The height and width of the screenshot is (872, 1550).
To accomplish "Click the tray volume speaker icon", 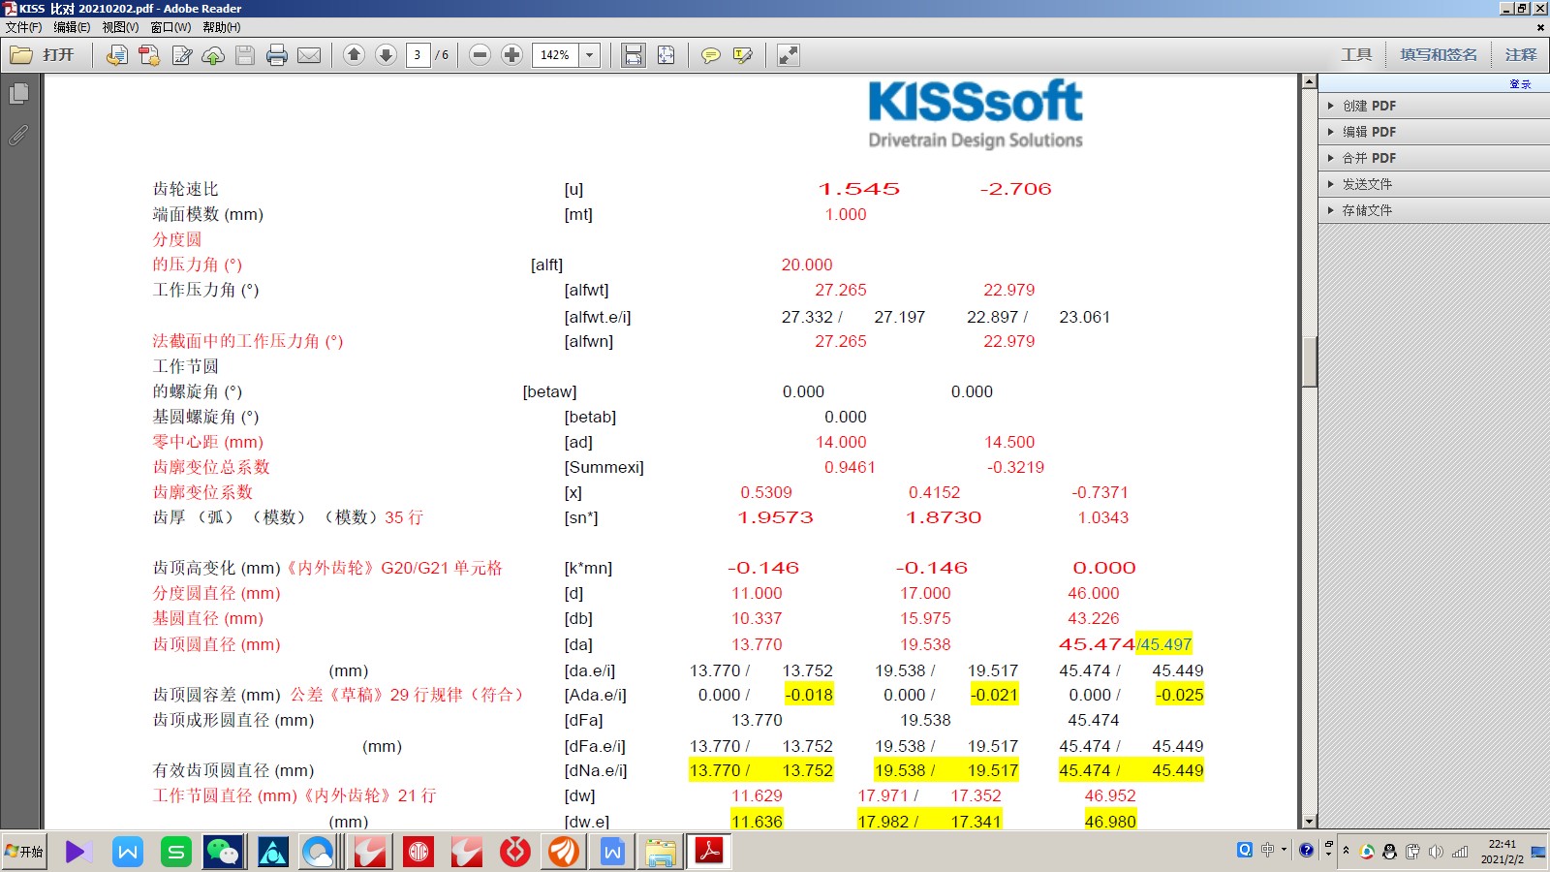I will pos(1436,852).
